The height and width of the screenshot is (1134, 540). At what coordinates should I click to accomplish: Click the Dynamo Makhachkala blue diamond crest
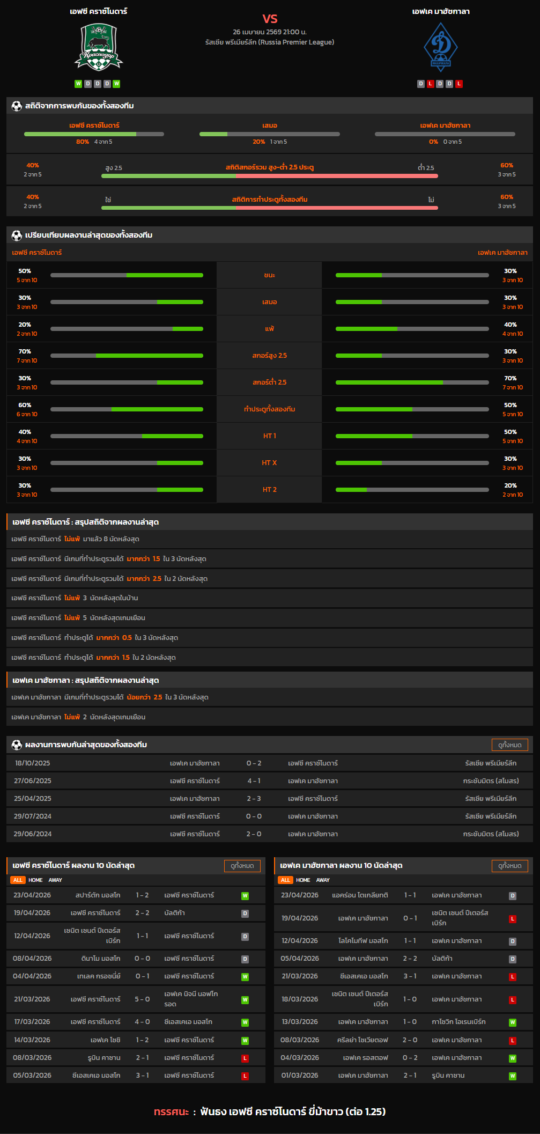[440, 48]
